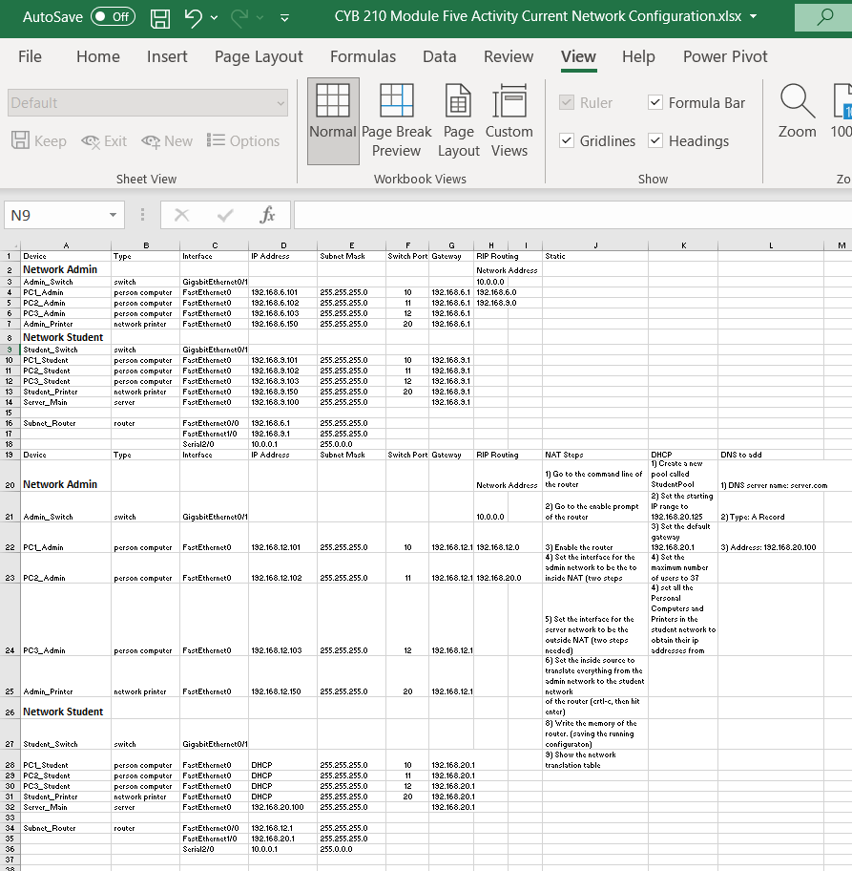Click the first 'Network Admin' cell in row 2

(x=66, y=269)
